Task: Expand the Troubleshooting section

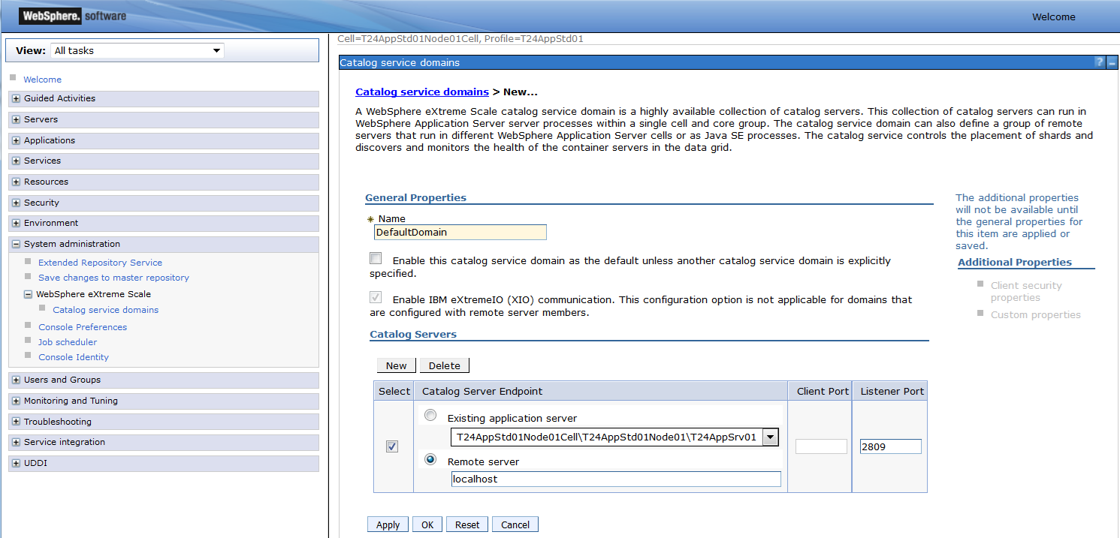Action: (x=16, y=422)
